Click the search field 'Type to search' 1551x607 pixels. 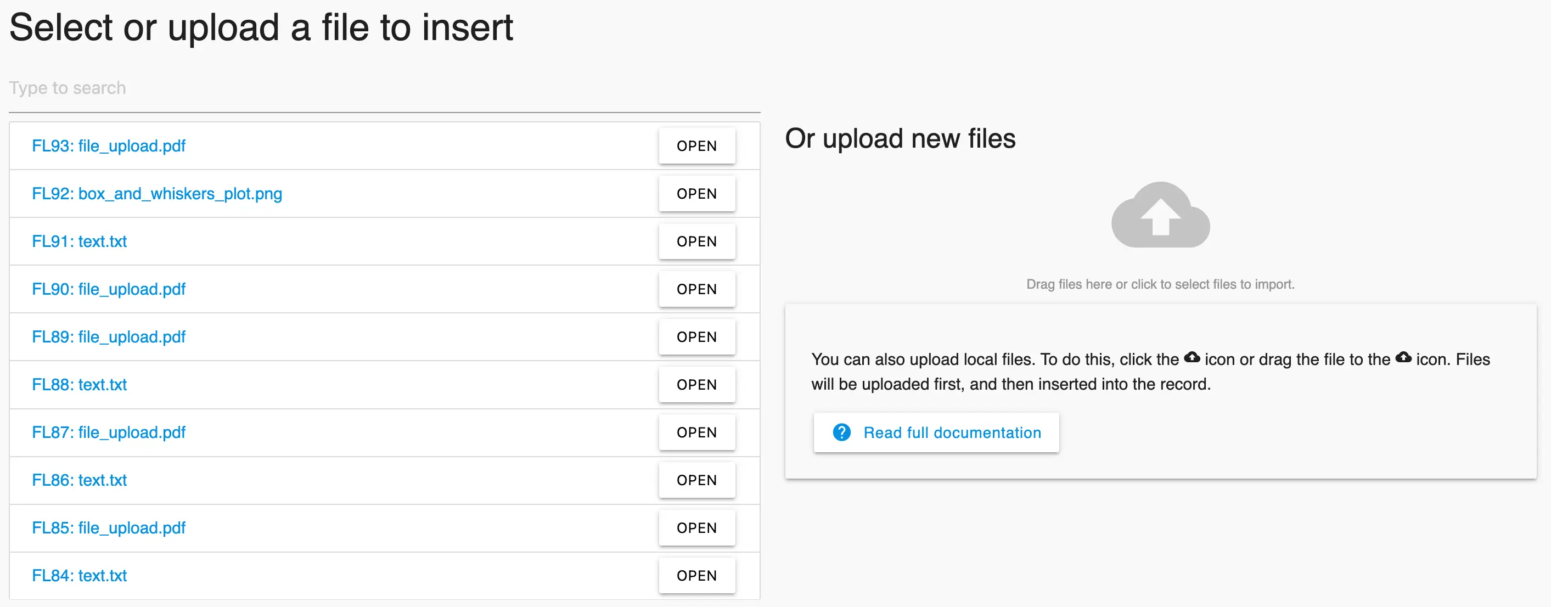click(x=384, y=88)
